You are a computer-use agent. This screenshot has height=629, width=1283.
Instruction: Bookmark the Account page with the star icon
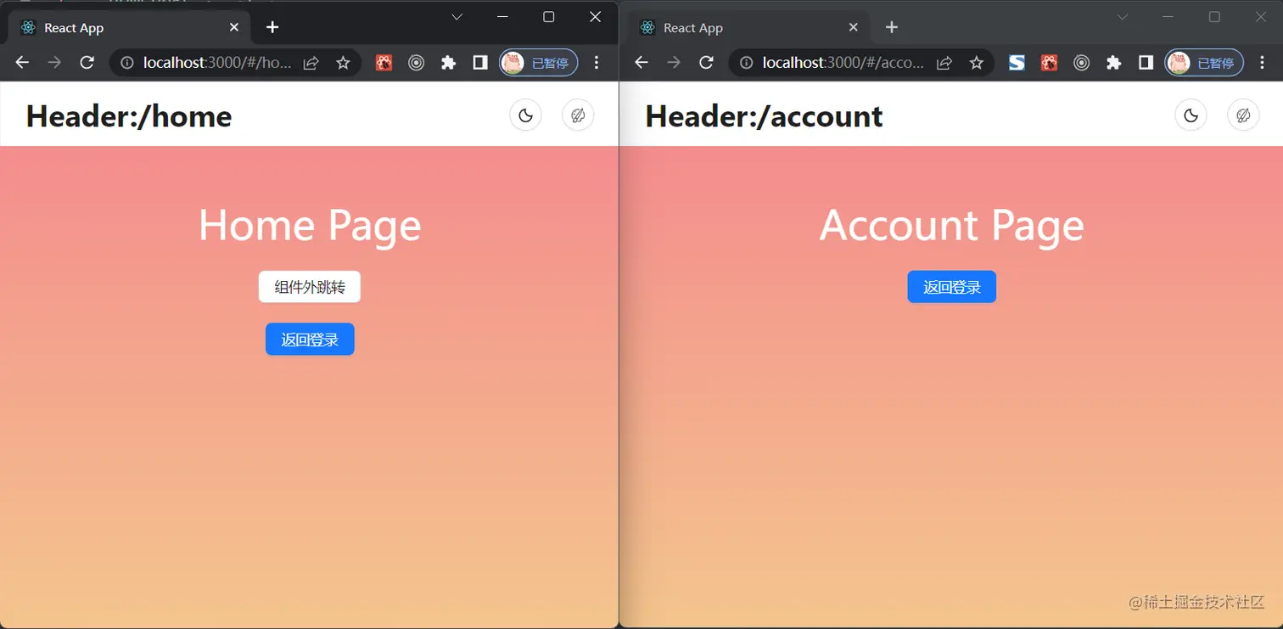click(977, 63)
